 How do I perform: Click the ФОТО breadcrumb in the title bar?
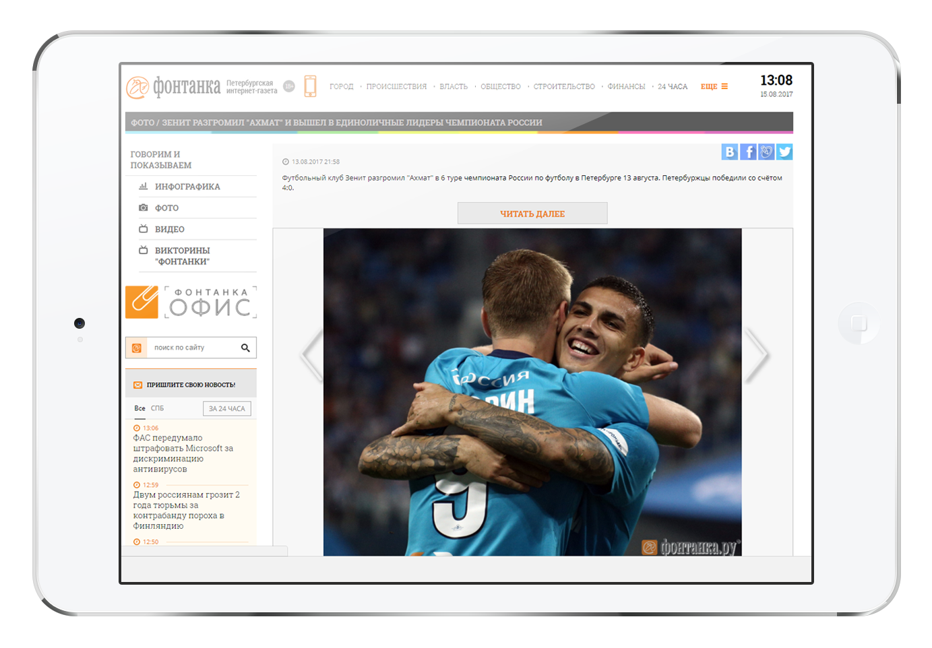(x=143, y=123)
